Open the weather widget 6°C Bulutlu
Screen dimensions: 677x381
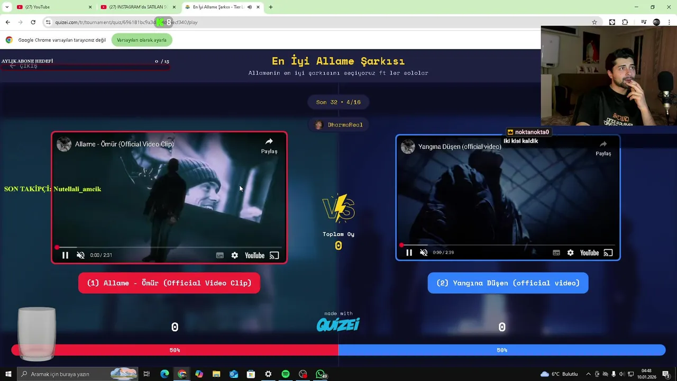coord(560,374)
